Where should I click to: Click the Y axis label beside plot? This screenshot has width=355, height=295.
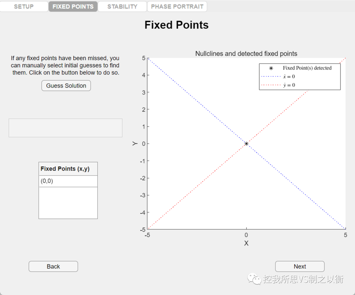pyautogui.click(x=135, y=143)
